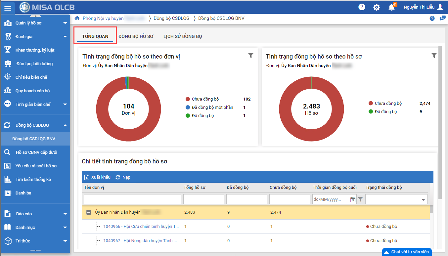
Task: Click filter icon on unit sync chart
Action: (x=251, y=56)
